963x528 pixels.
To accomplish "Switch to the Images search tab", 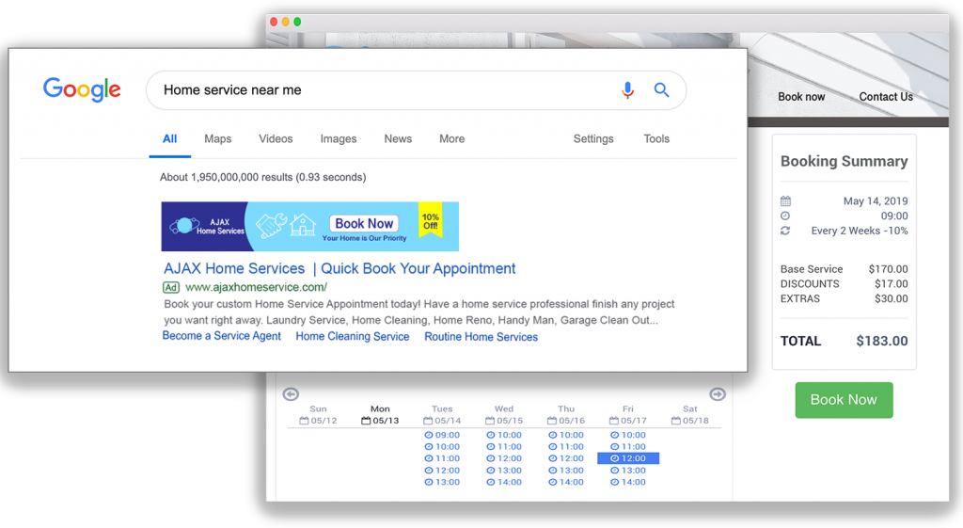I will tap(338, 139).
